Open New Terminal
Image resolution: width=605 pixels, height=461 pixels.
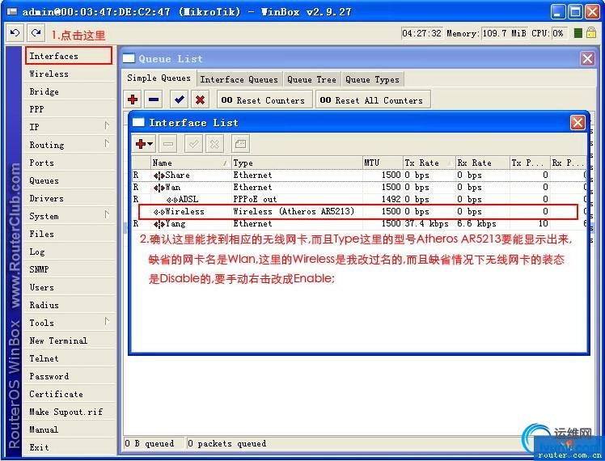(x=70, y=340)
